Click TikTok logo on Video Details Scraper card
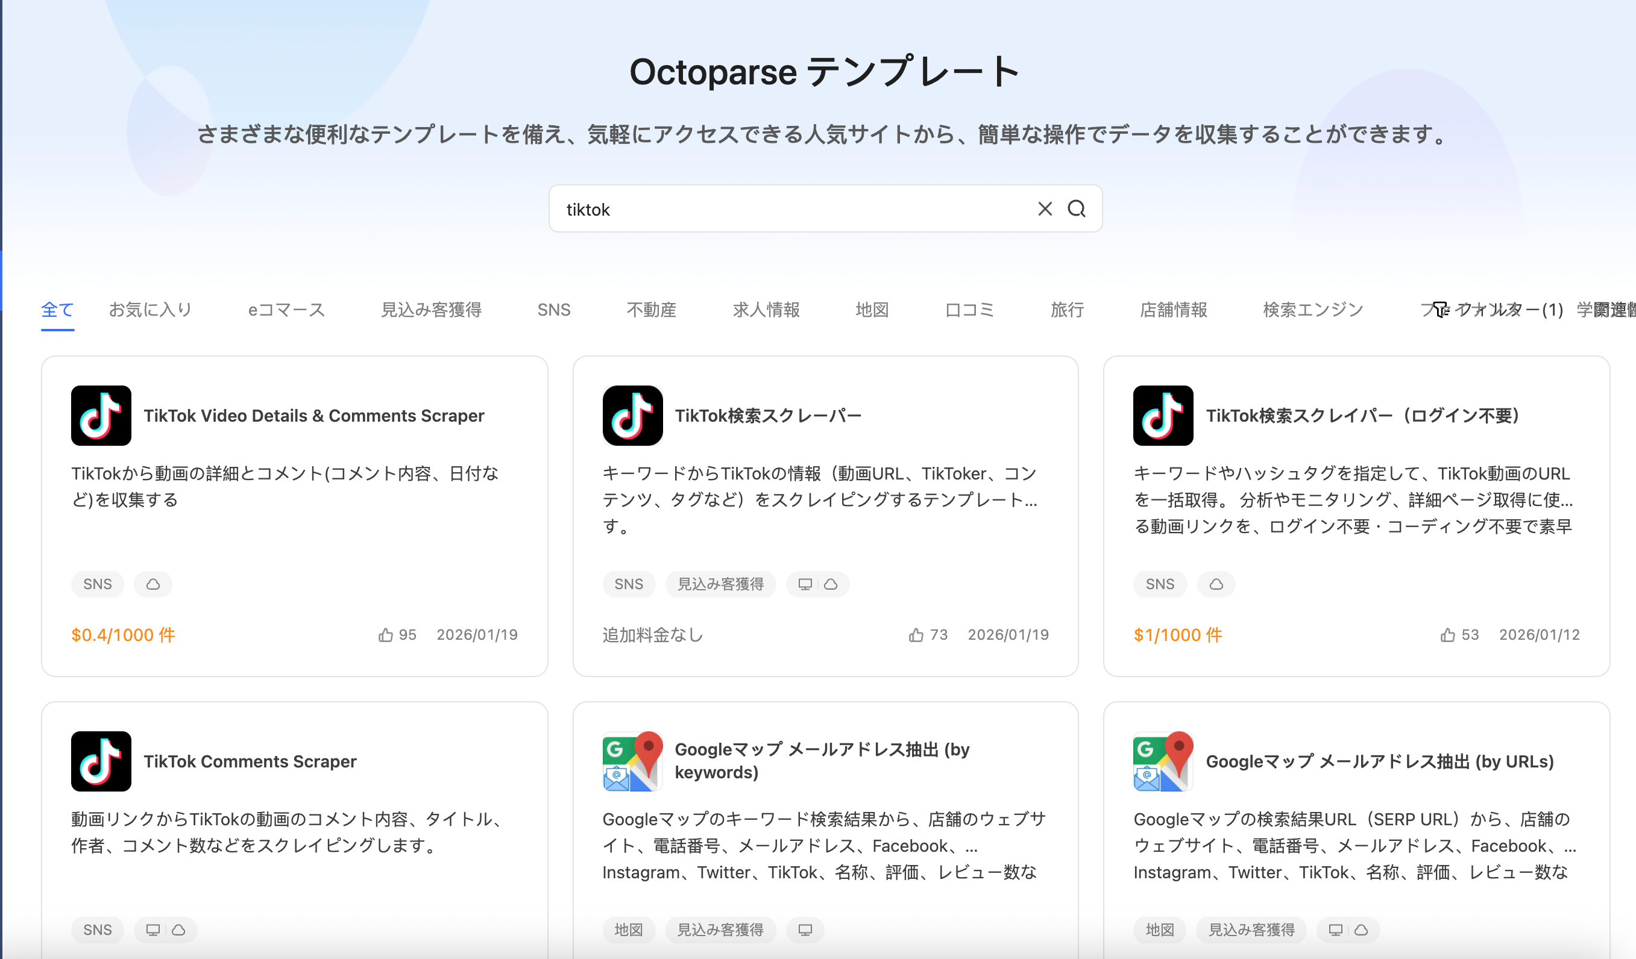This screenshot has width=1636, height=959. [x=101, y=415]
